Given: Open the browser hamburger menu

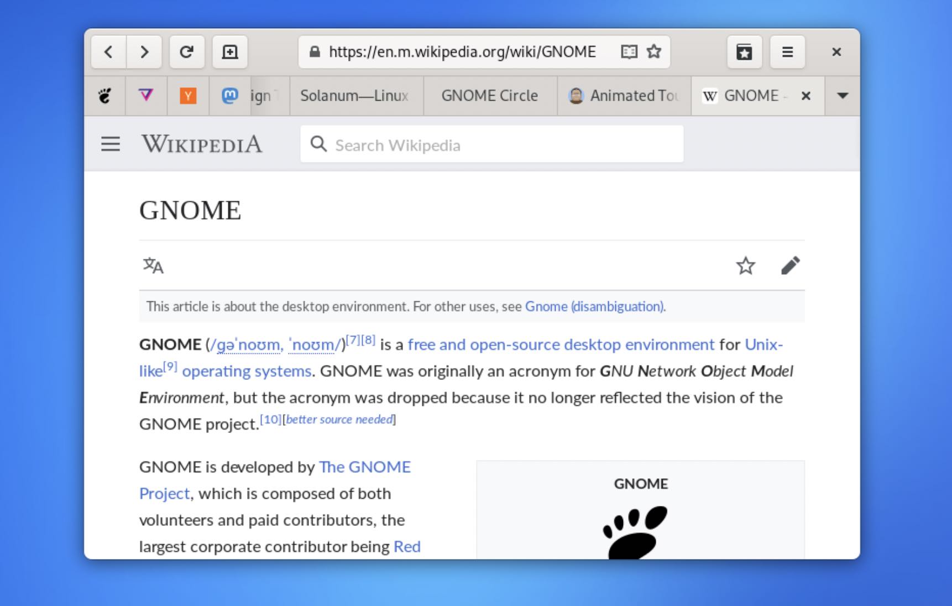Looking at the screenshot, I should [787, 52].
